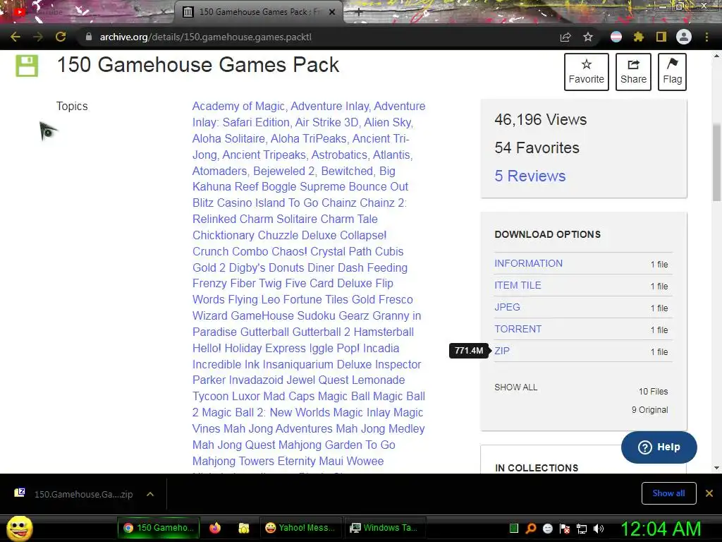The width and height of the screenshot is (722, 542).
Task: Open the Air Strike 3D topic
Action: (x=326, y=122)
